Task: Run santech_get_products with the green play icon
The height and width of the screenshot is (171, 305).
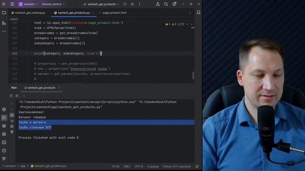Action: 125,4
